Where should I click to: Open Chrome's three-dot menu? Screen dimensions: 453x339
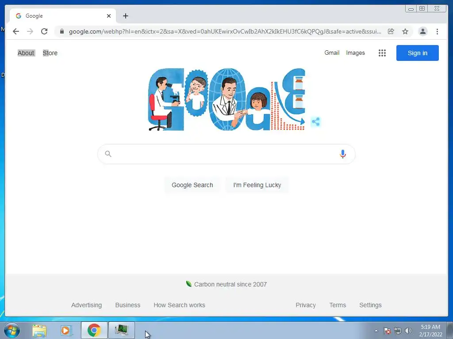(437, 31)
